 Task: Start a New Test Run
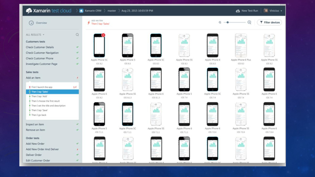pyautogui.click(x=249, y=11)
